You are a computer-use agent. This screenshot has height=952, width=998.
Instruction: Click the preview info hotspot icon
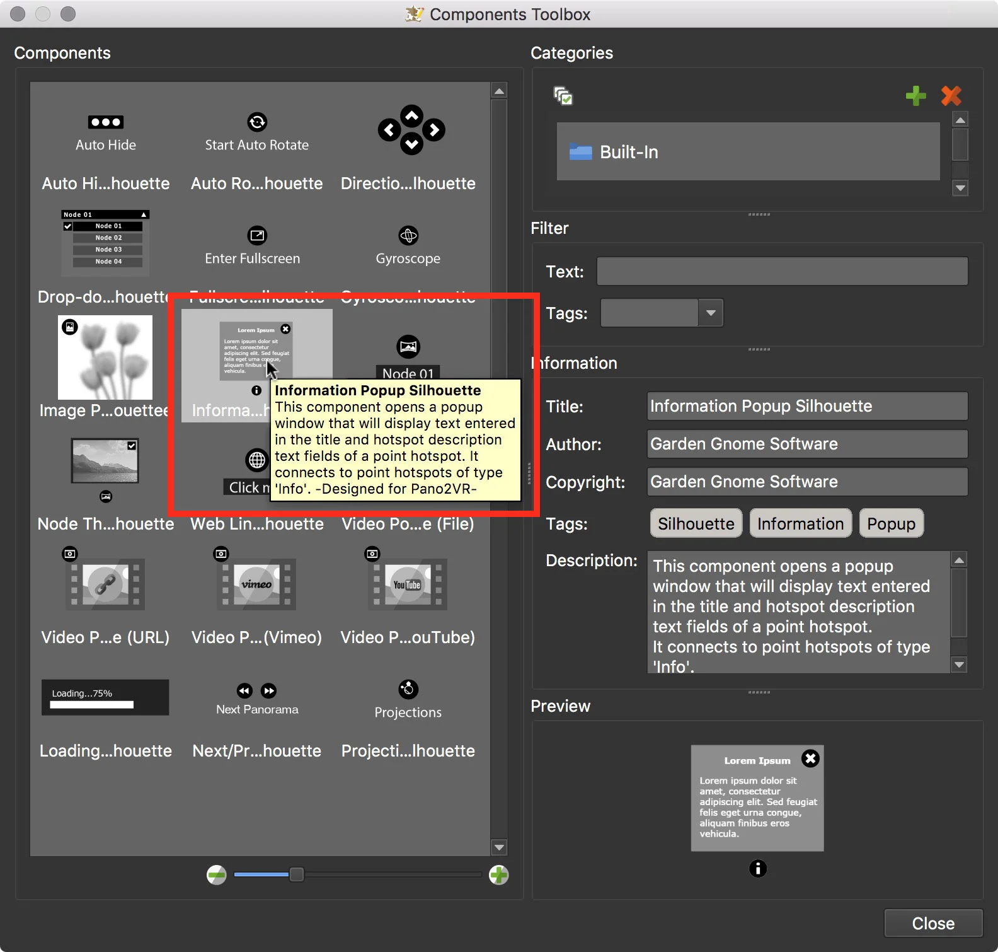[x=758, y=869]
